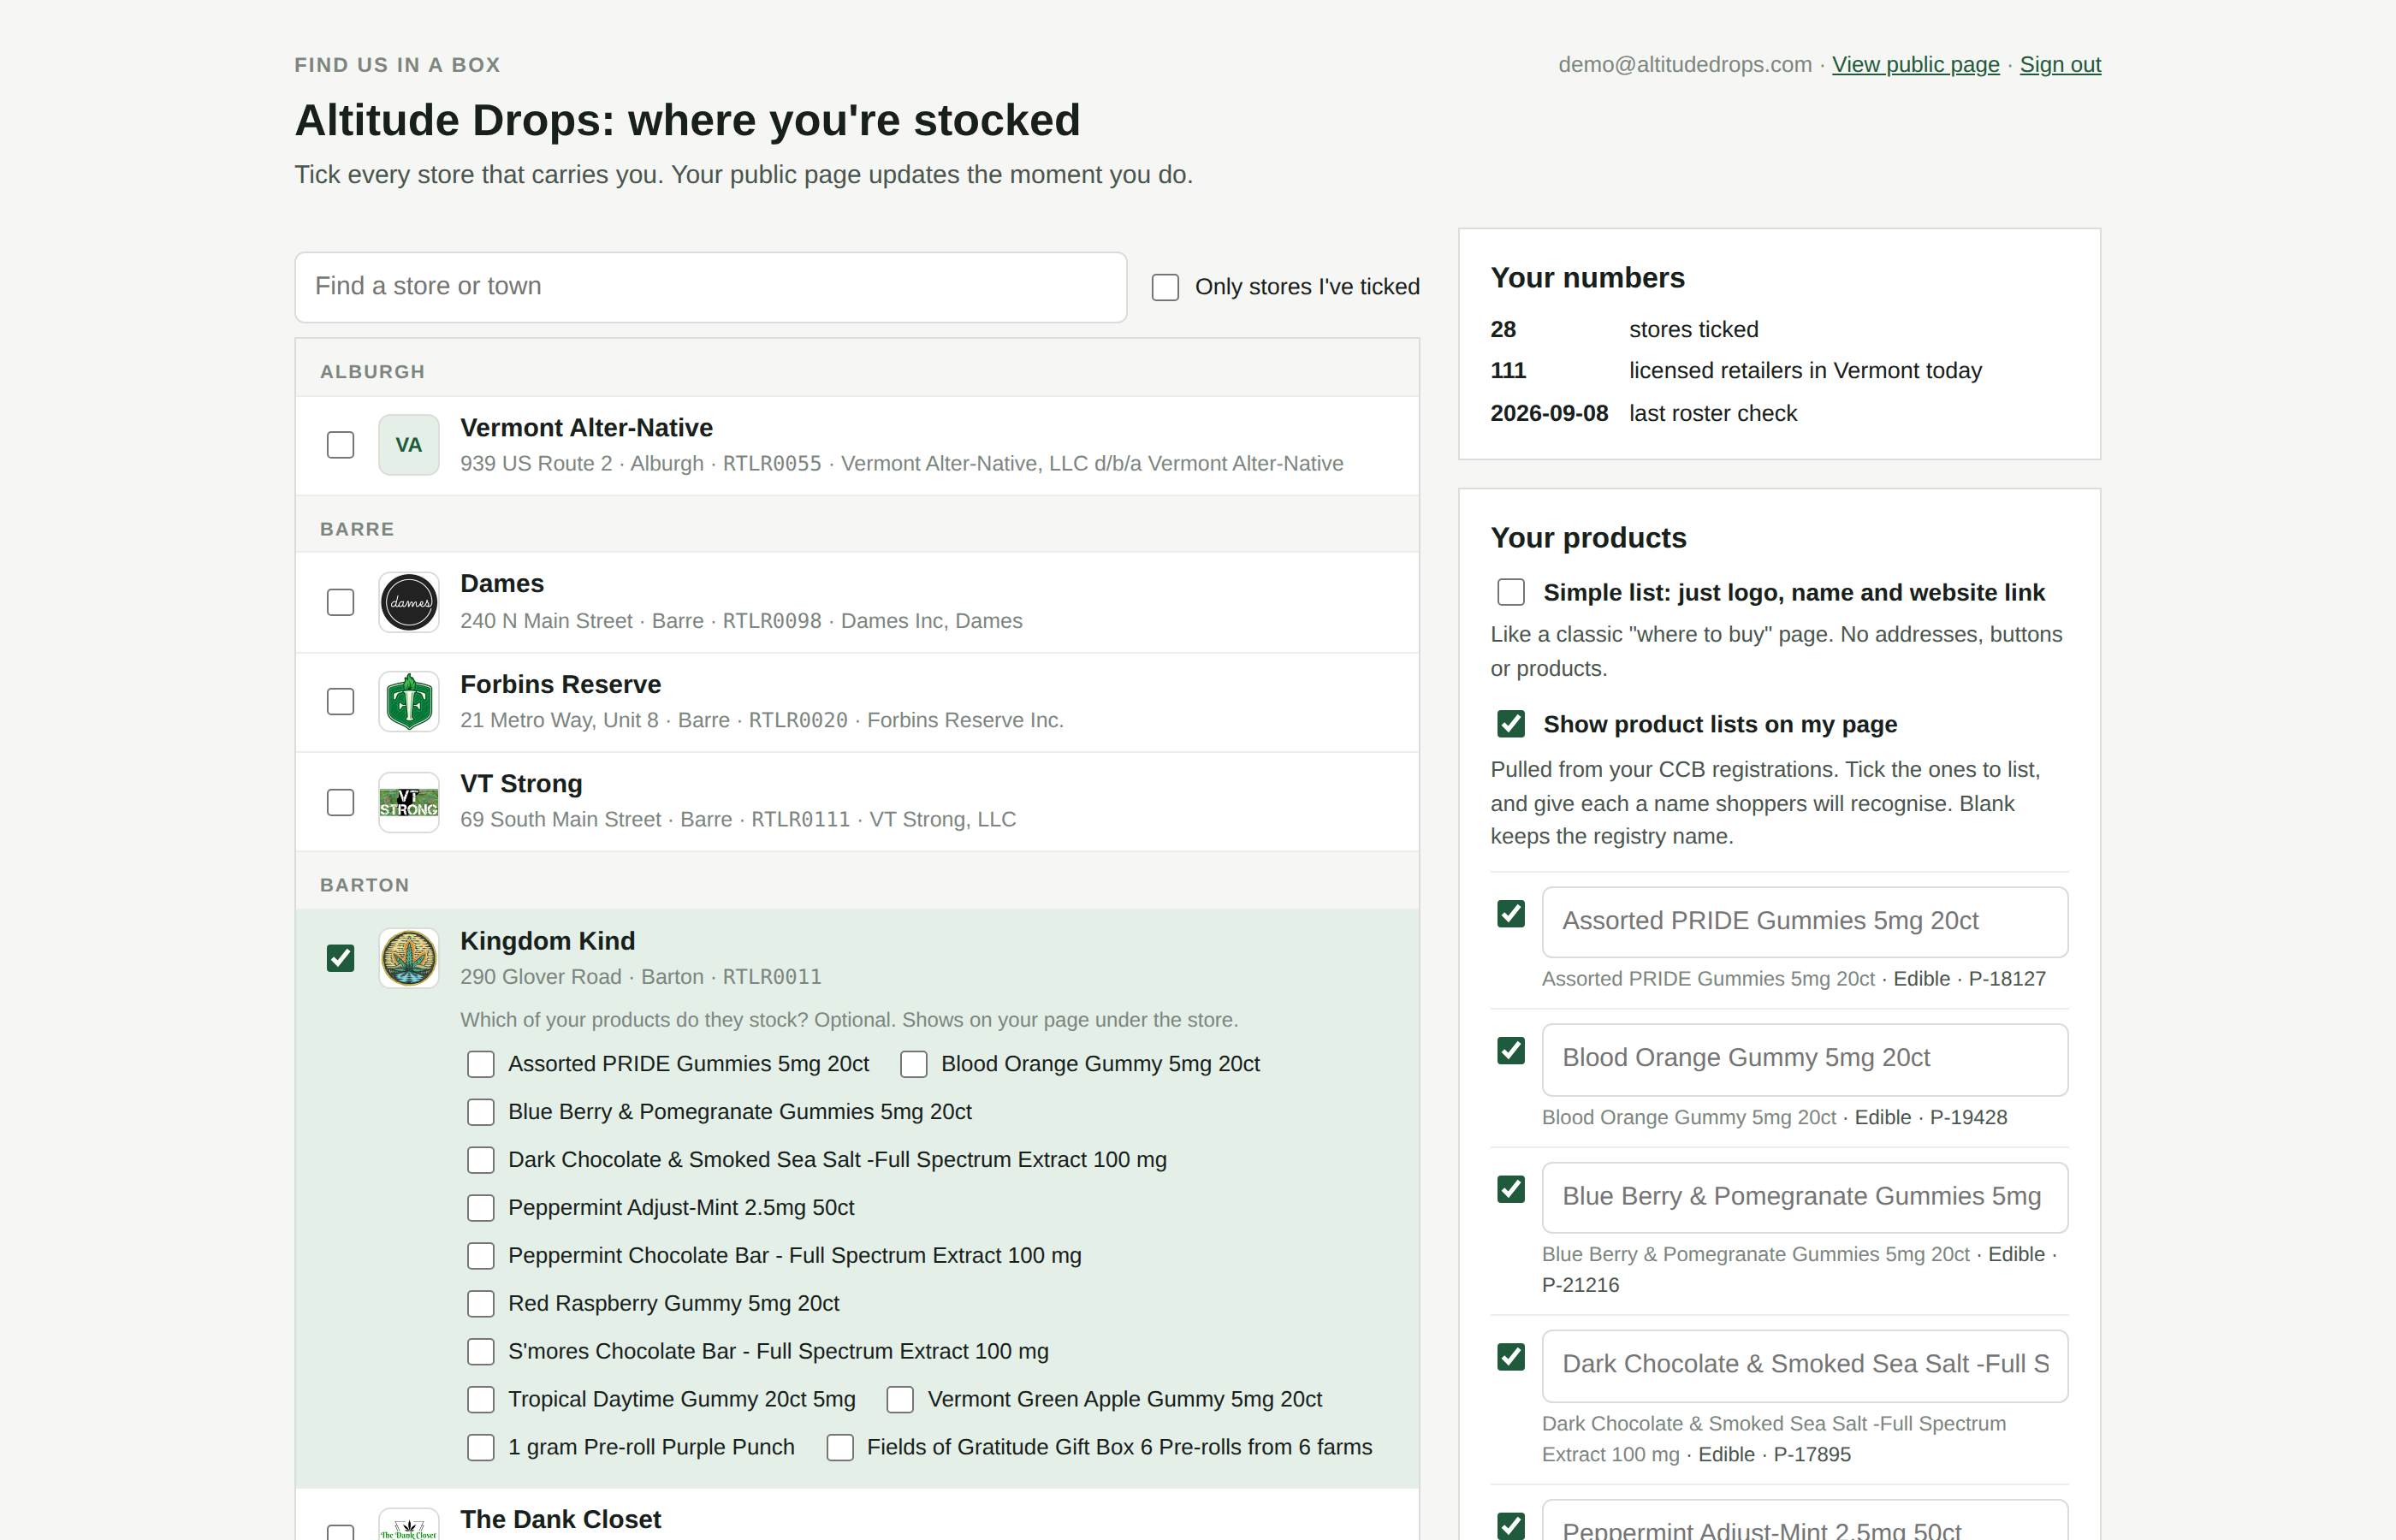Image resolution: width=2396 pixels, height=1540 pixels.
Task: Edit the Peppermint Adjust-Mint display name field
Action: [1805, 1522]
